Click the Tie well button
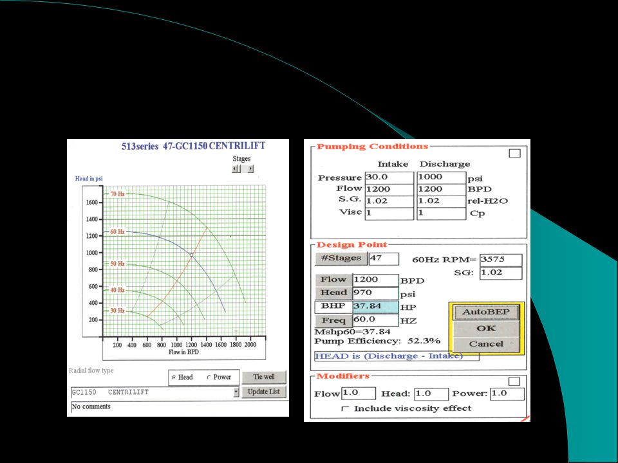 click(x=264, y=377)
